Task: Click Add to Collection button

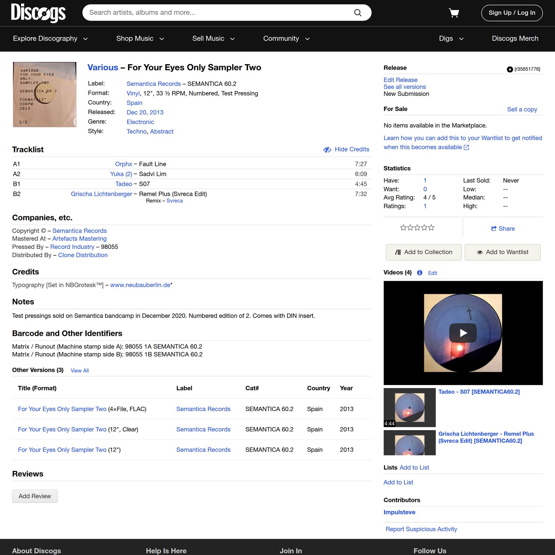Action: click(x=424, y=252)
